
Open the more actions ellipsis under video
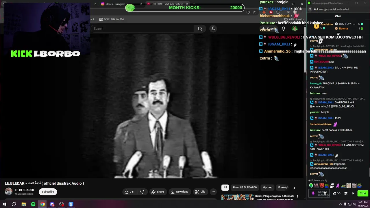[x=213, y=192]
